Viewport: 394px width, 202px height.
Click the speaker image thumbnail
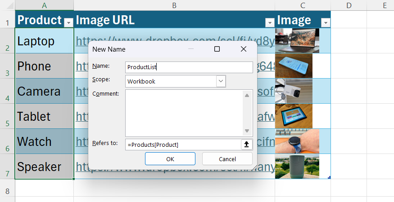point(297,167)
